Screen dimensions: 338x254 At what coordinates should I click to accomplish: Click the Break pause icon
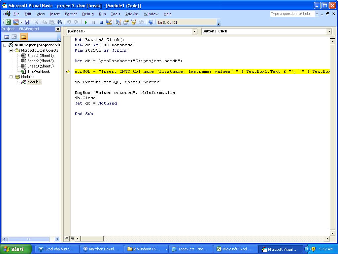(x=93, y=22)
